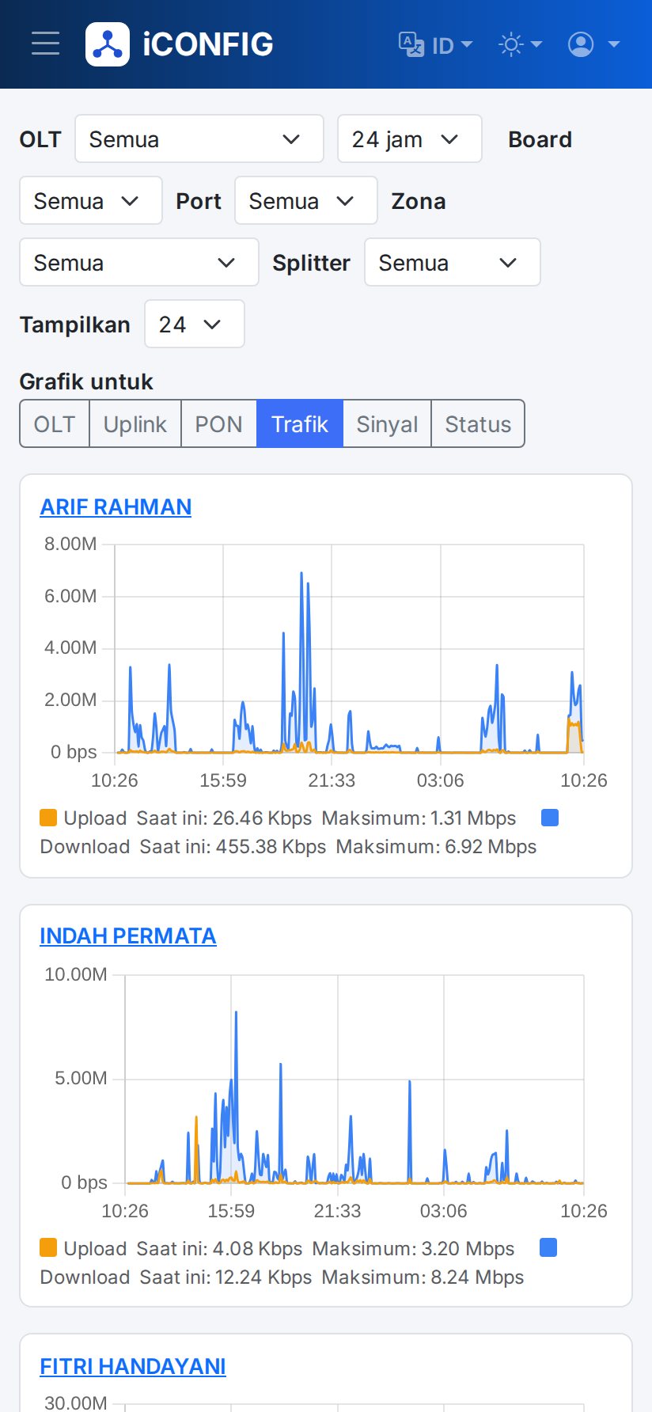Select the OLT graph tab
Image resolution: width=652 pixels, height=1412 pixels.
click(55, 423)
